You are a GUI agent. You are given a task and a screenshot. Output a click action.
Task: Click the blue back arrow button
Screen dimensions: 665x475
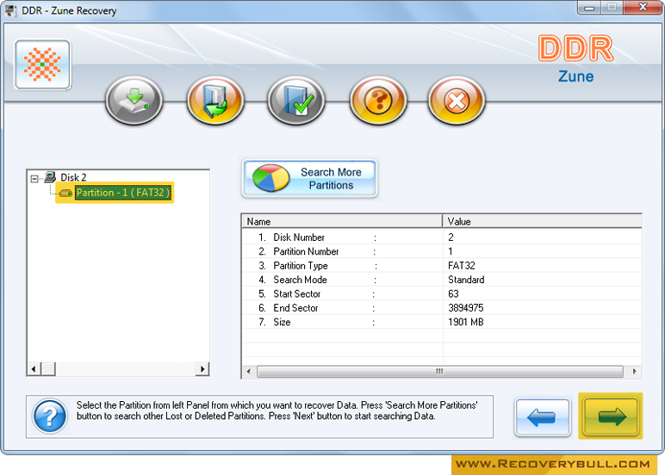[x=543, y=417]
